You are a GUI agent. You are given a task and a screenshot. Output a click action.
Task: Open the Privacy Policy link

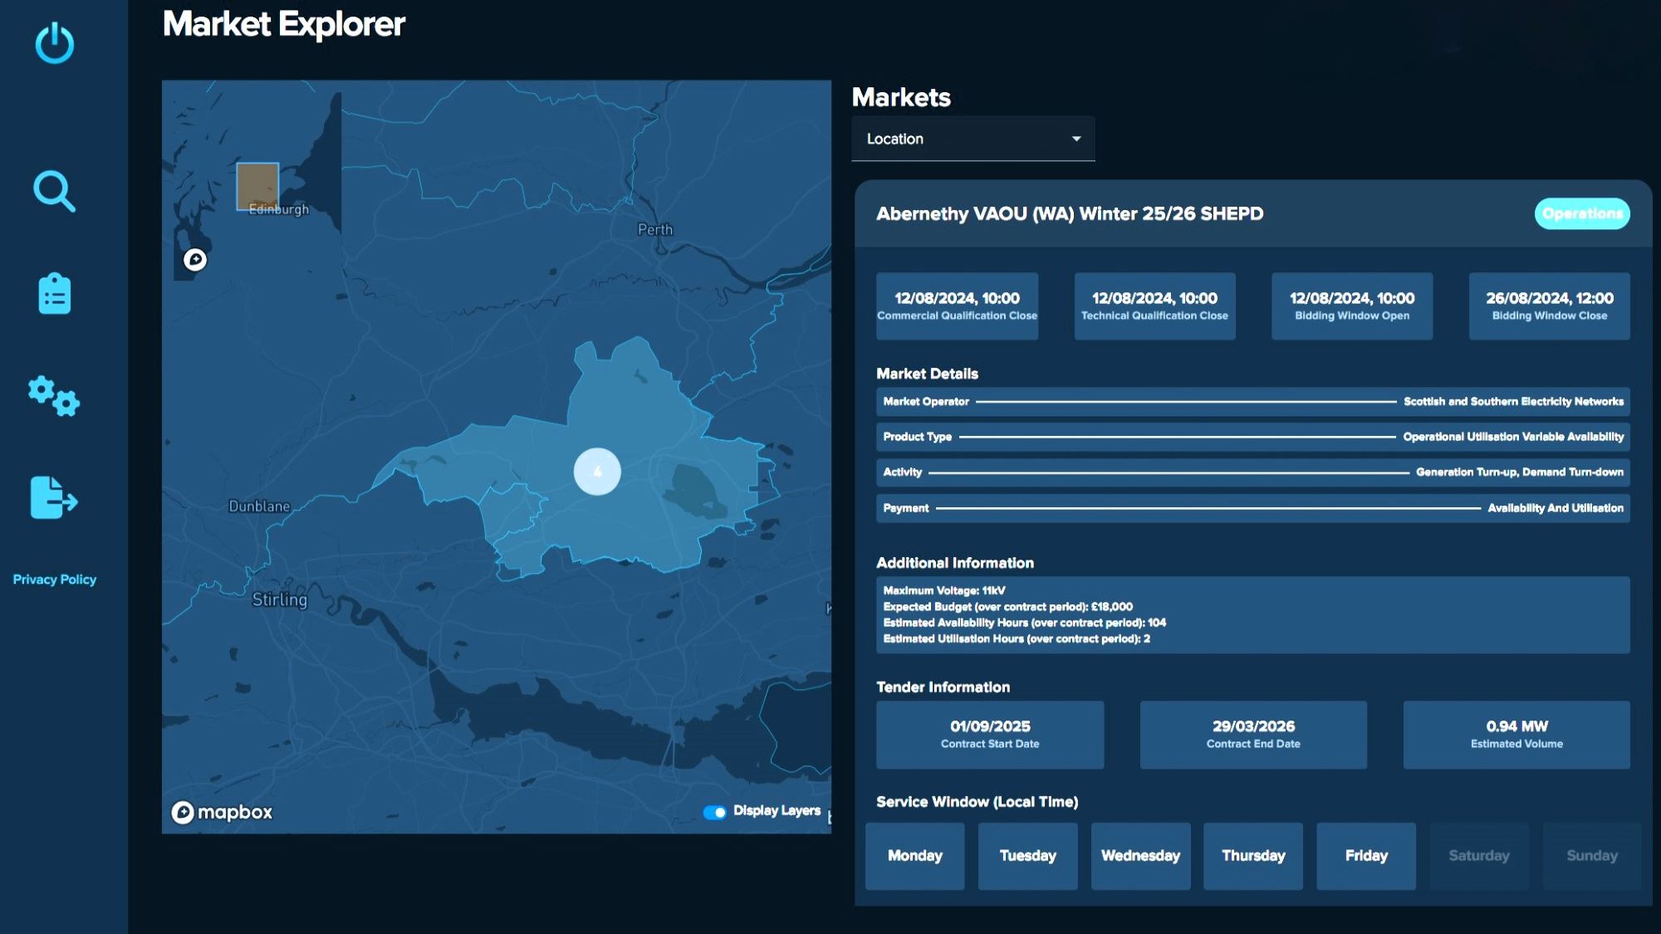pos(55,579)
